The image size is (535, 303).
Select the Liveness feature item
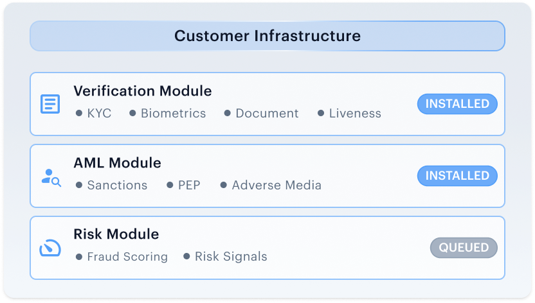pyautogui.click(x=349, y=114)
